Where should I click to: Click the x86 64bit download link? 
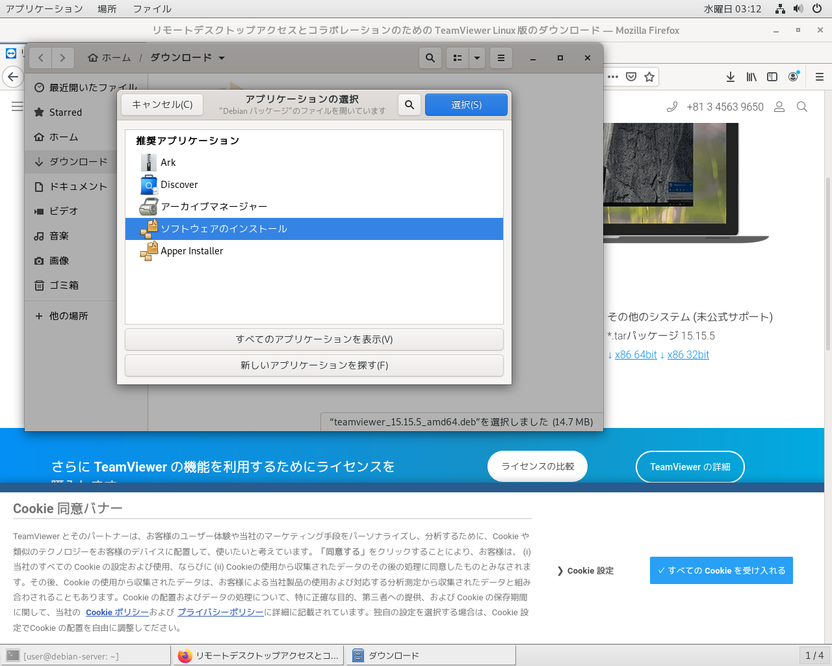point(636,354)
